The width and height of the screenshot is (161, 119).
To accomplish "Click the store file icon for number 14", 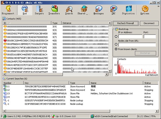I will tap(5, 97).
